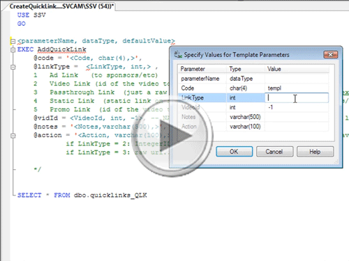Click the Action value cell
The height and width of the screenshot is (261, 349).
[297, 127]
